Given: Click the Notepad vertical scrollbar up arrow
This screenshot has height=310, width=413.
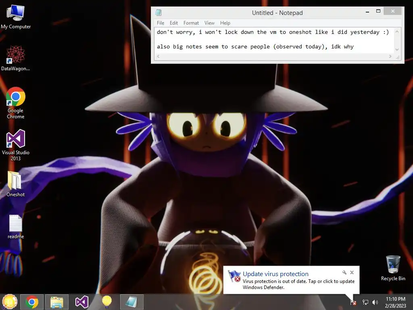Looking at the screenshot, I should 397,32.
